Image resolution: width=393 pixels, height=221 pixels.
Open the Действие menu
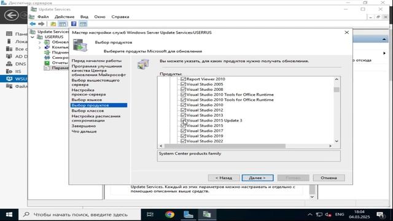64,17
